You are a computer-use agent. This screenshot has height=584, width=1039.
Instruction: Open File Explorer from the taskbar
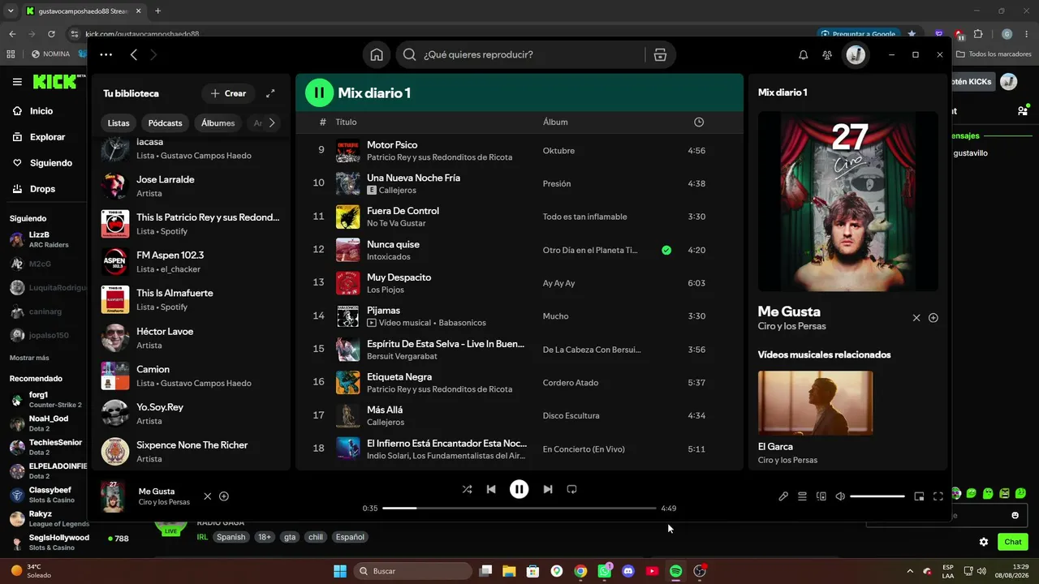[509, 571]
